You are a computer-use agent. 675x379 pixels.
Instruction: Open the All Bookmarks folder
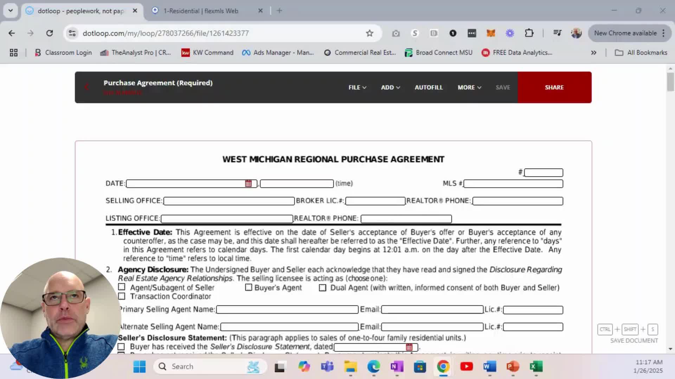(x=641, y=53)
